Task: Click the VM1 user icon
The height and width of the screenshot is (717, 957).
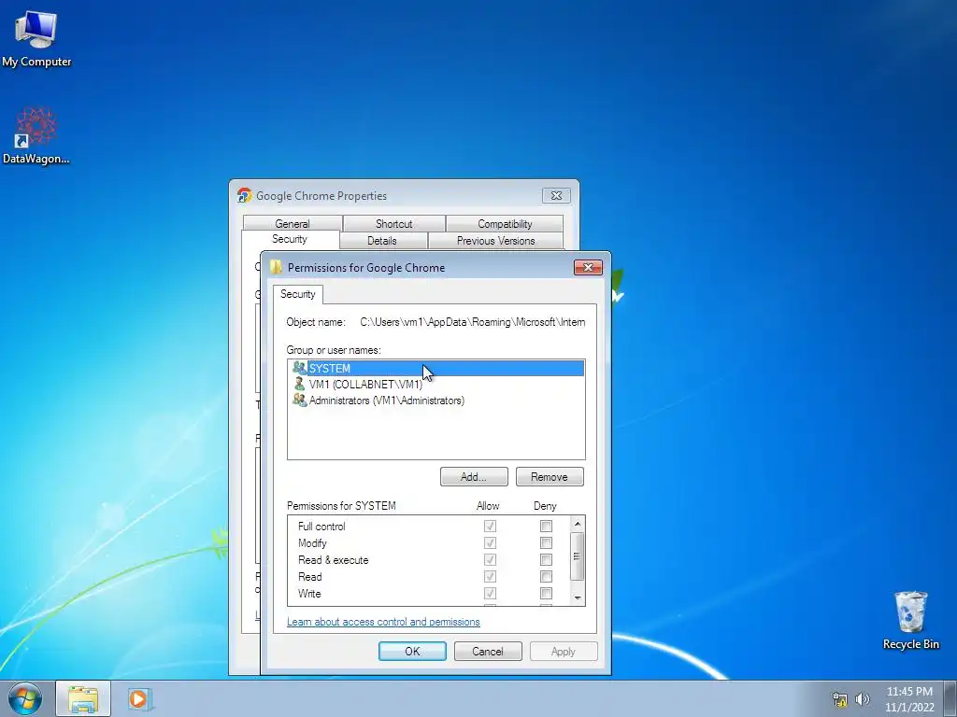Action: [299, 384]
